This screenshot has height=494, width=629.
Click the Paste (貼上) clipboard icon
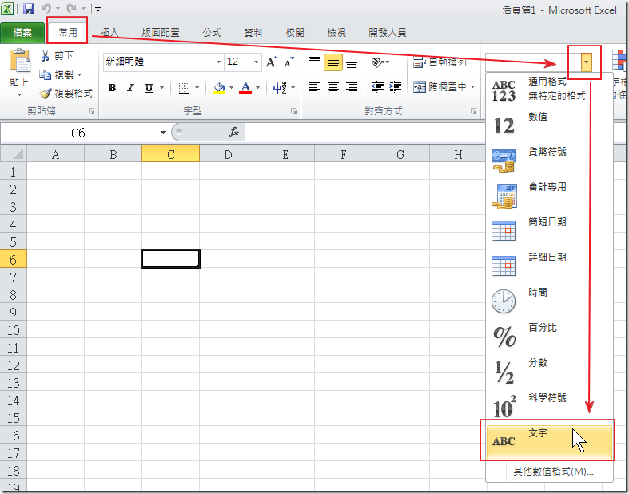tap(19, 61)
